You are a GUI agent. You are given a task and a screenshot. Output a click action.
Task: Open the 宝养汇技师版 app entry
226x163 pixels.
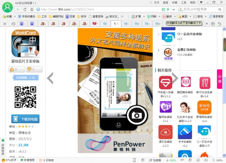coord(179,54)
